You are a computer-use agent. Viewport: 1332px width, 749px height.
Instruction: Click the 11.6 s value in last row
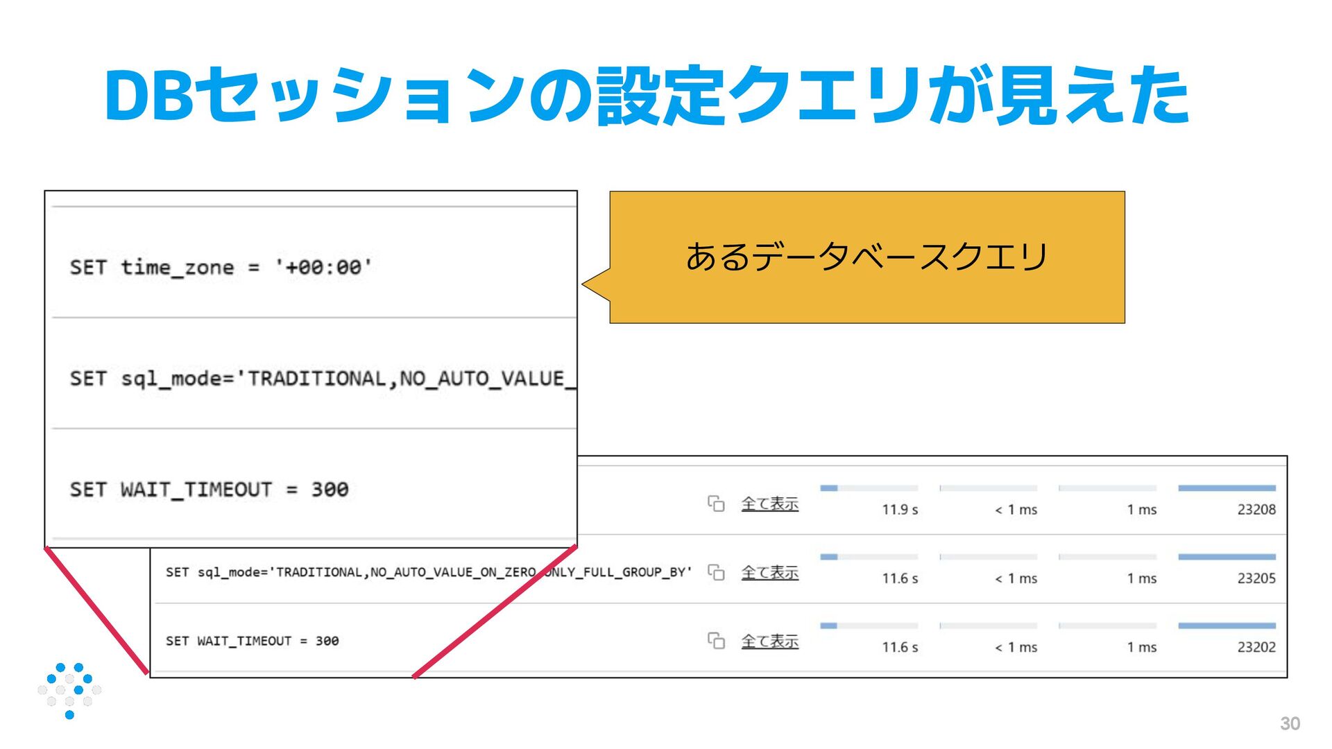[899, 647]
